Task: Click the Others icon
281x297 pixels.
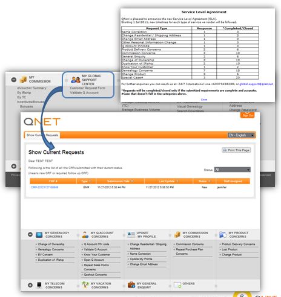Action: [177, 285]
